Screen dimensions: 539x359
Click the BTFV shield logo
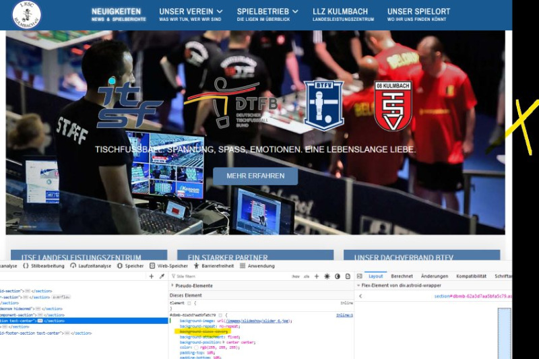click(x=323, y=106)
